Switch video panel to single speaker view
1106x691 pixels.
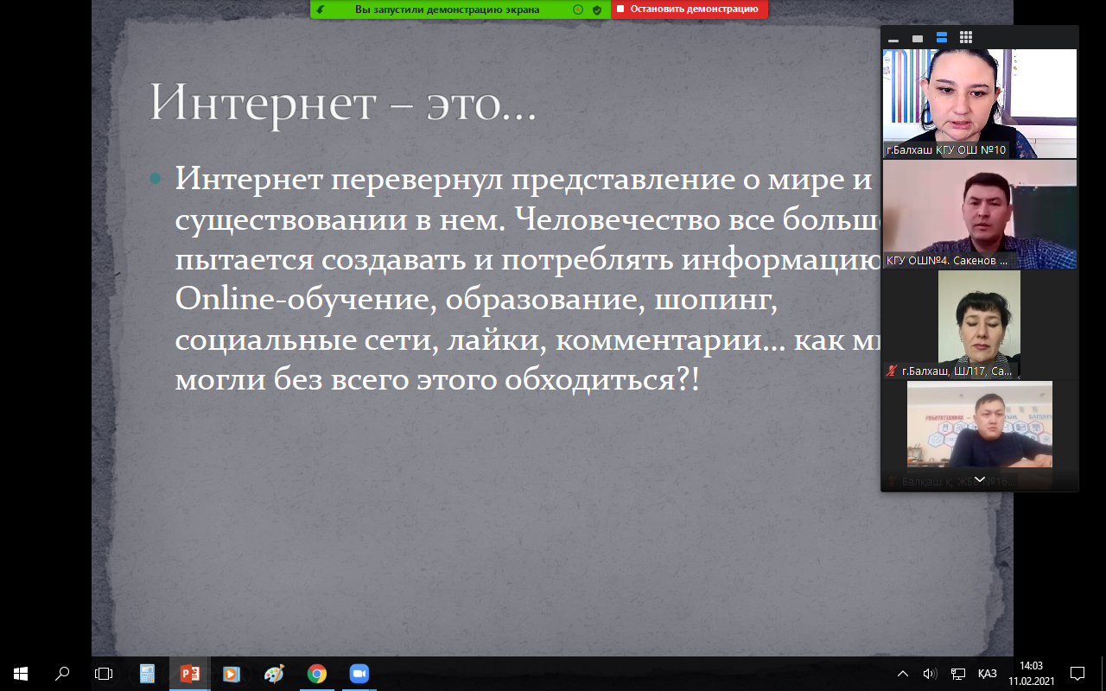(918, 38)
